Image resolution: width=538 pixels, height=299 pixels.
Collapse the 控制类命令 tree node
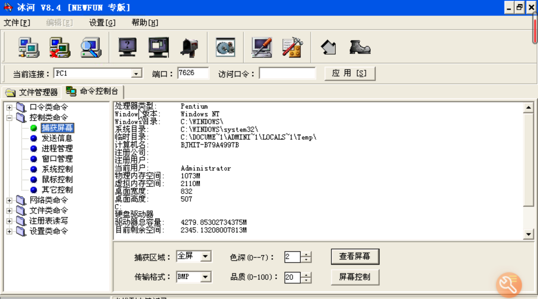tap(9, 117)
